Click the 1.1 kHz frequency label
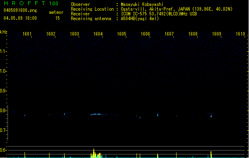The height and width of the screenshot is (158, 249). (x=3, y=51)
